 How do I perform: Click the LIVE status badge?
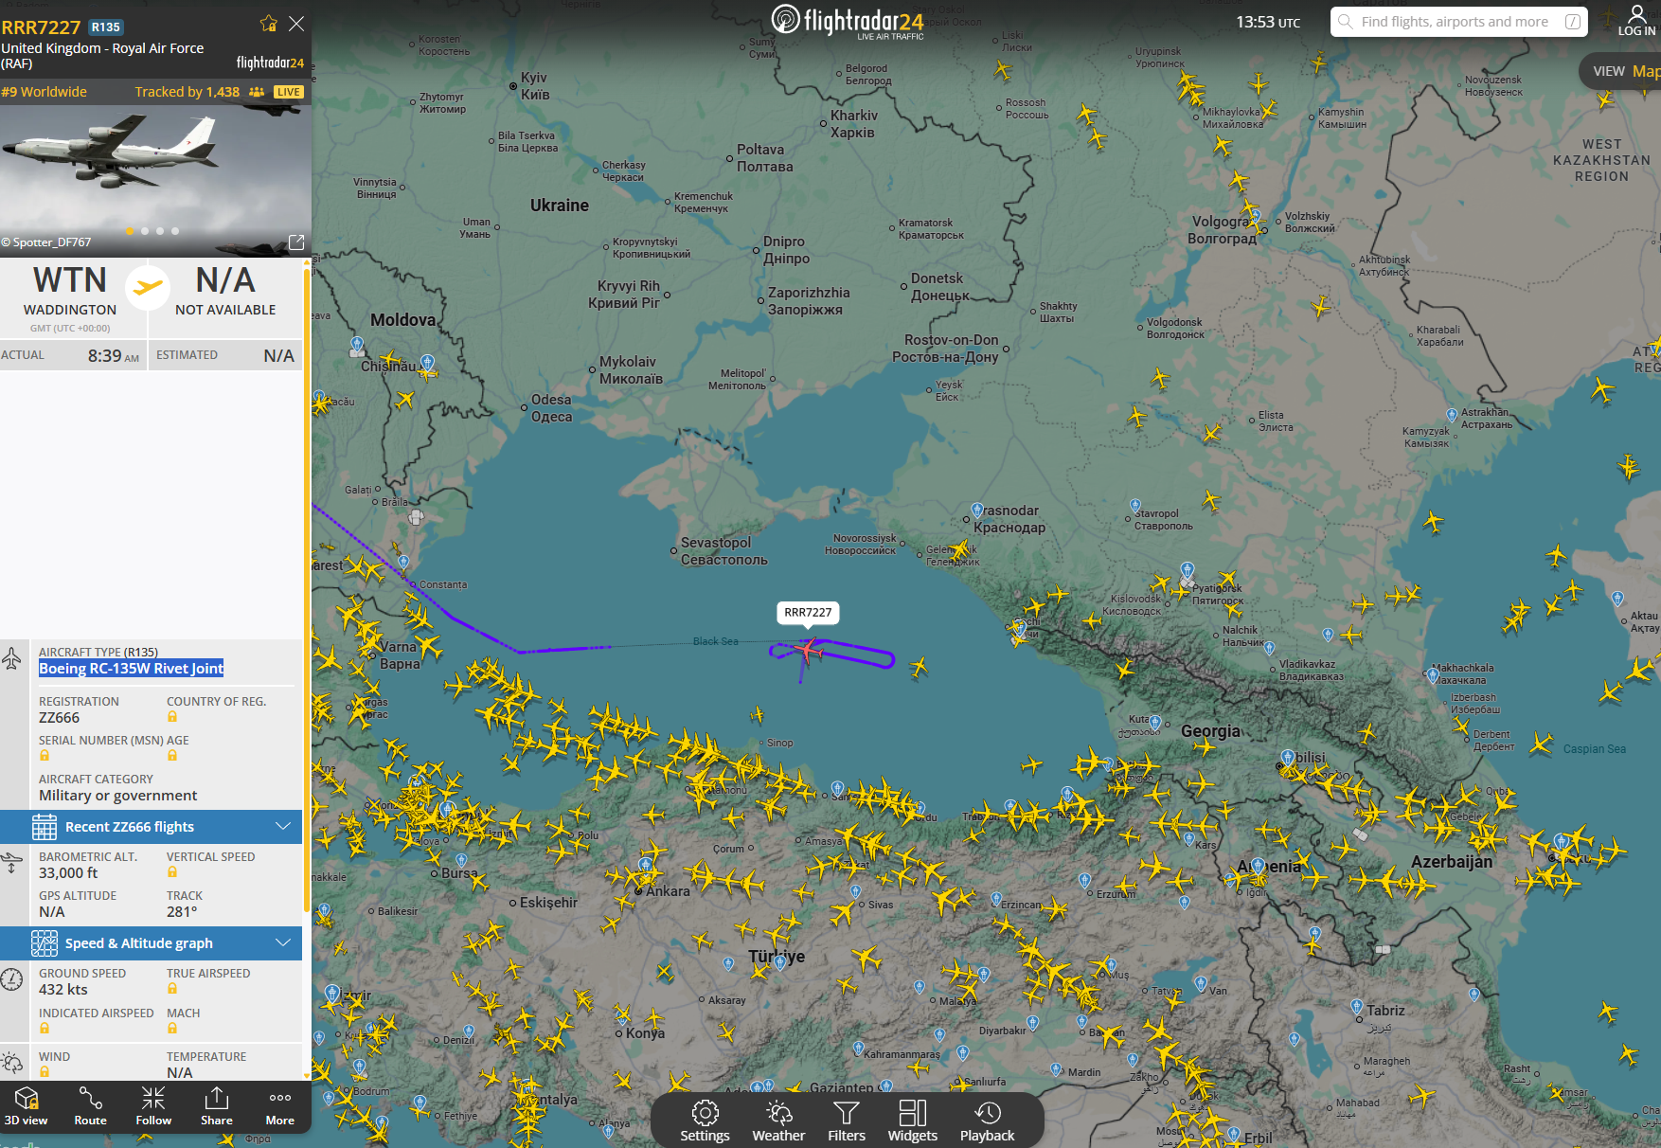pos(289,92)
